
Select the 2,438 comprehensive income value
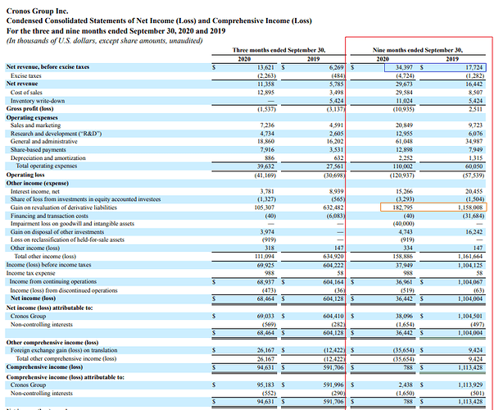[x=406, y=385]
